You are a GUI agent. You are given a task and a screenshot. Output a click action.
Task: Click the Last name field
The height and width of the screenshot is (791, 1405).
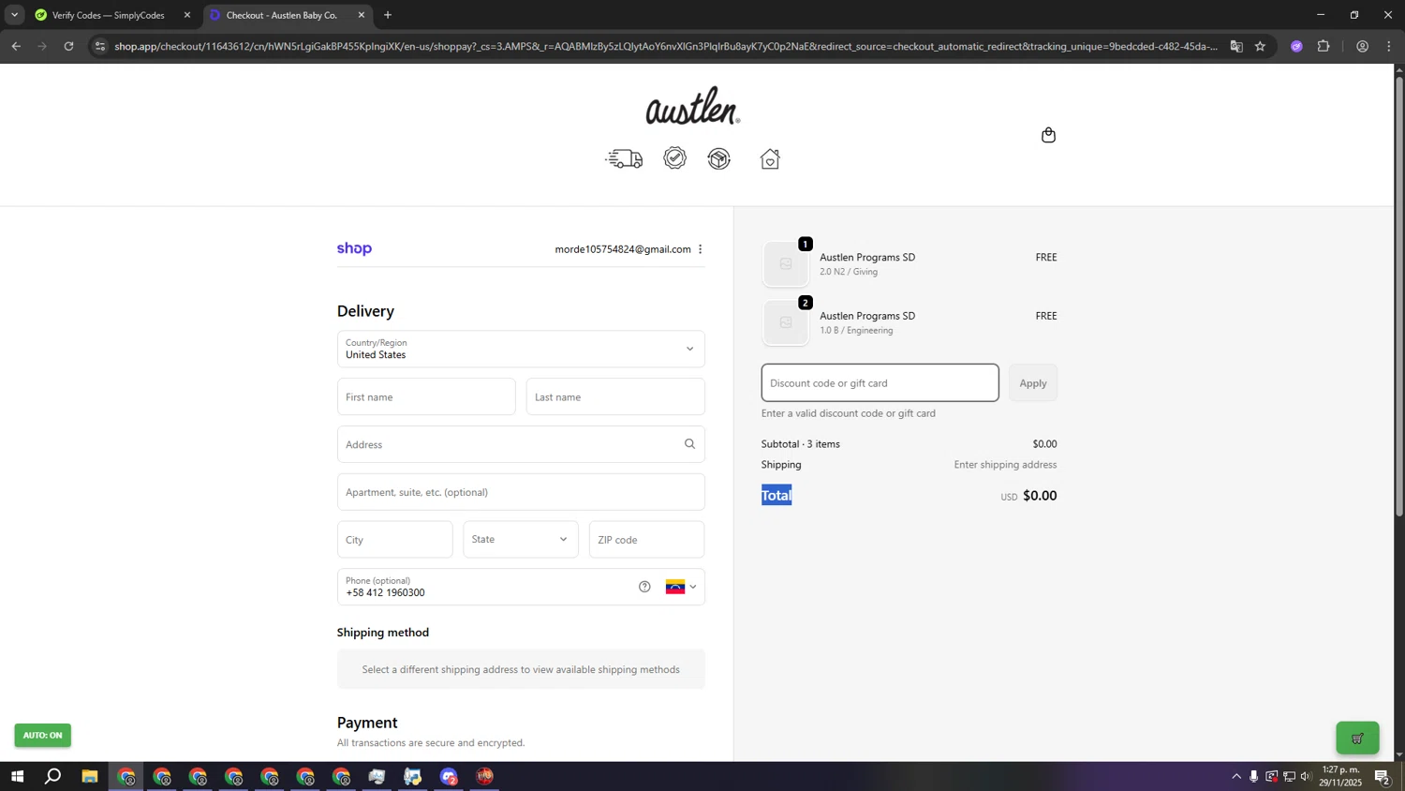(x=615, y=397)
